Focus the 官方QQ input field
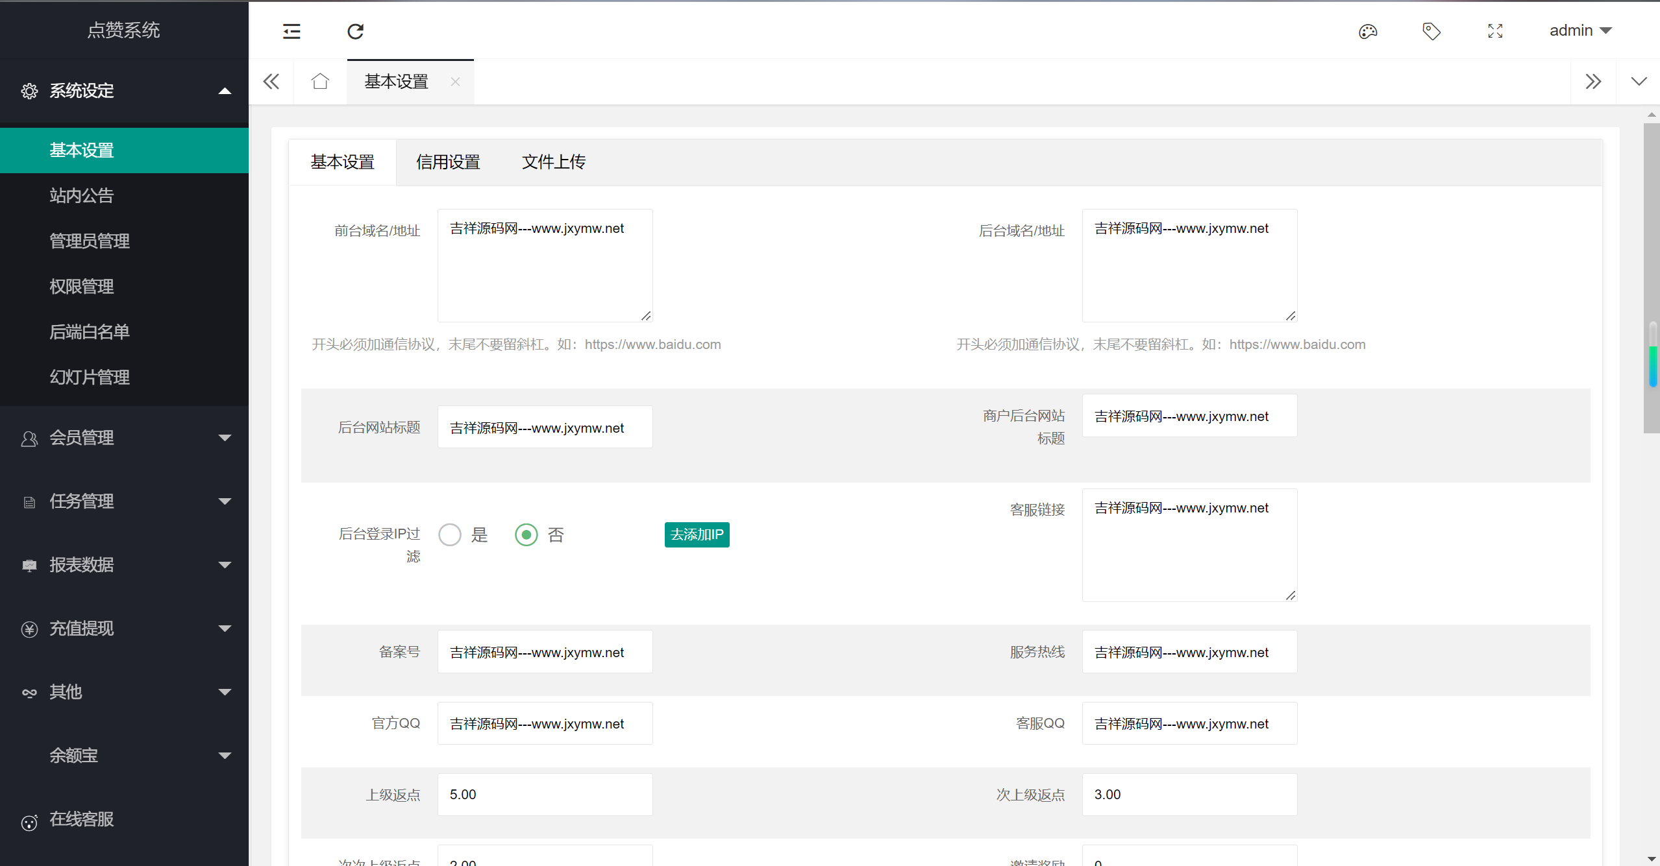1660x866 pixels. (545, 723)
